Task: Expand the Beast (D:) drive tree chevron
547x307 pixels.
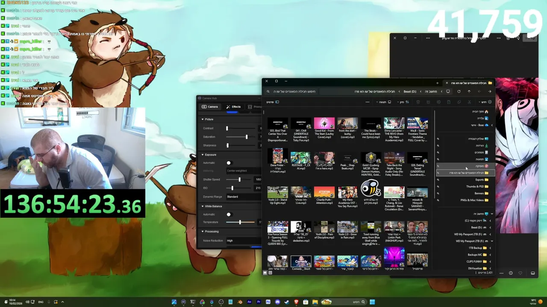Action: 490,227
